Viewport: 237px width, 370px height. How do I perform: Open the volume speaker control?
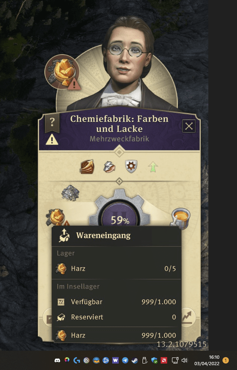185,360
